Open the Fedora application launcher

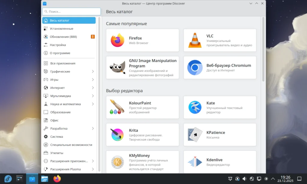pyautogui.click(x=8, y=179)
